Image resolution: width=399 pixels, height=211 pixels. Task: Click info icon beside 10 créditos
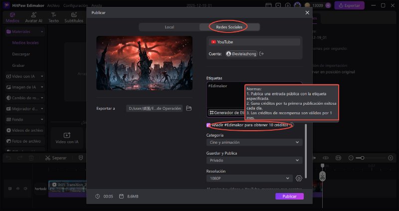[x=292, y=125]
